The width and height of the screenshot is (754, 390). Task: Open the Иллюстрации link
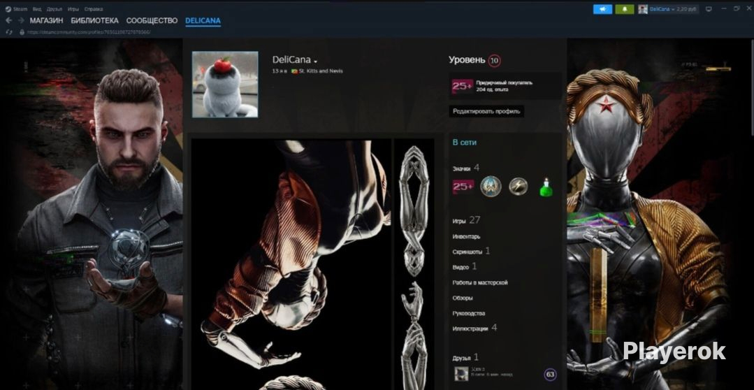tap(474, 328)
